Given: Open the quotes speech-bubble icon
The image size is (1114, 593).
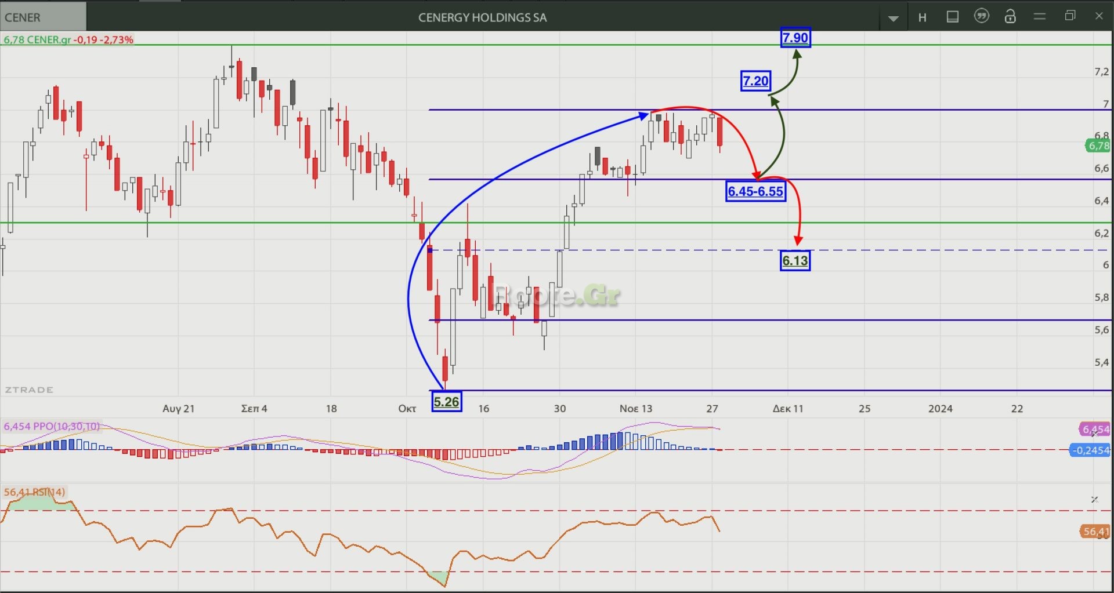Looking at the screenshot, I should (x=981, y=16).
